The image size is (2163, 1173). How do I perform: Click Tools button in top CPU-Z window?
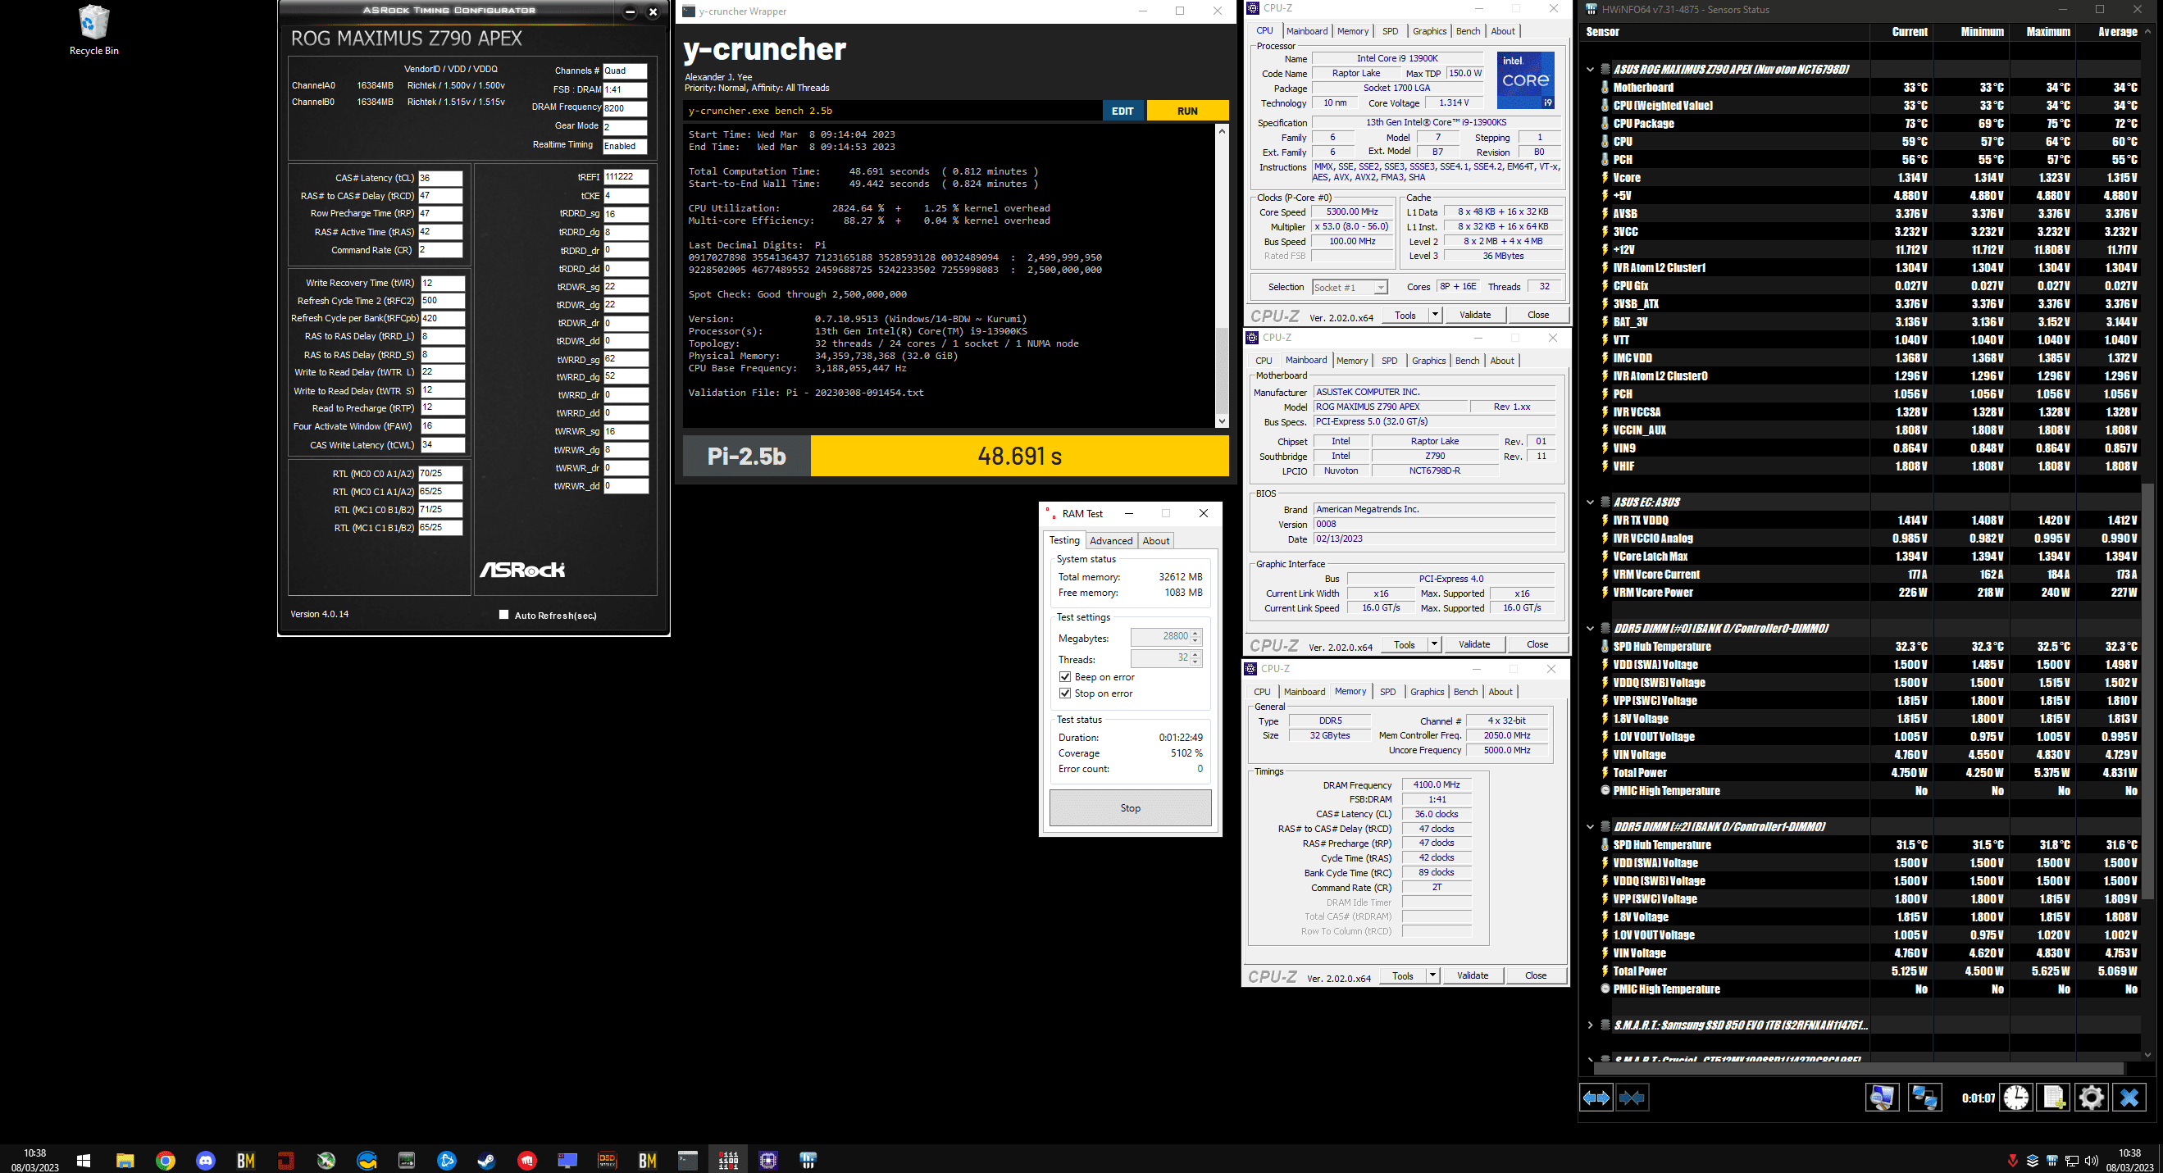pos(1405,315)
